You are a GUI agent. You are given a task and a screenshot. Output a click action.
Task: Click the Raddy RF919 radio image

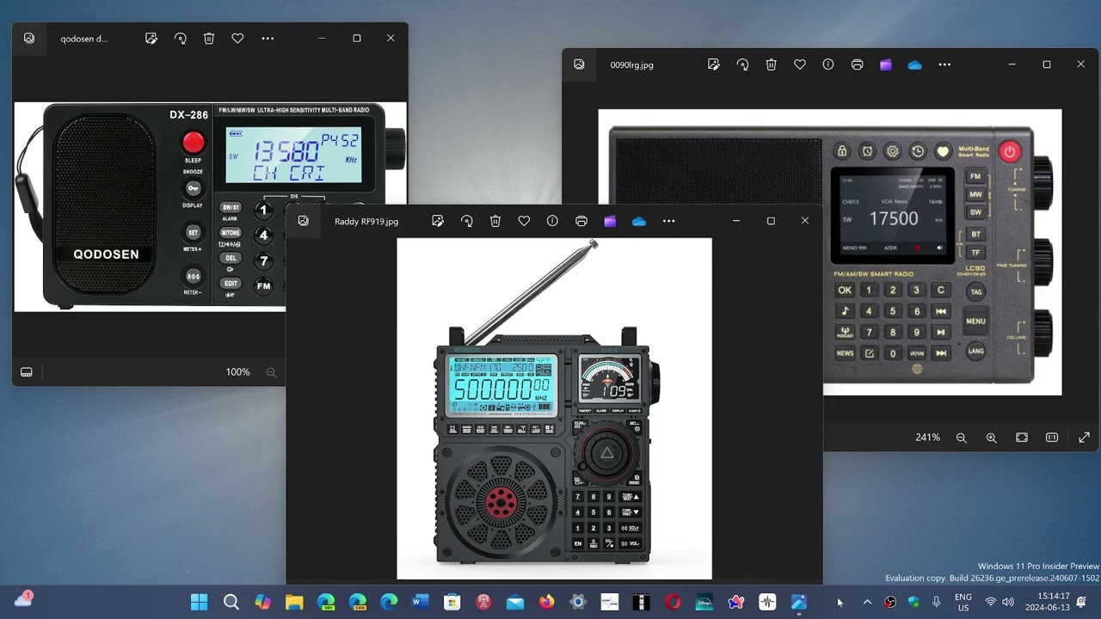(554, 409)
